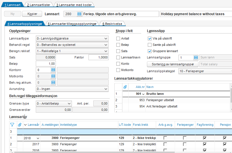Click the Navn column header in accumulators
Viewport: 232px width, 153px height.
pos(188,87)
